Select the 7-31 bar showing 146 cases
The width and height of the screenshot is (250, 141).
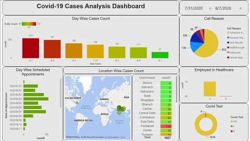point(95,51)
